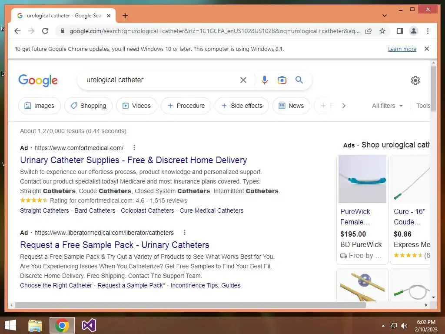445x334 pixels.
Task: Click the scroll down arrow
Action: (x=433, y=297)
